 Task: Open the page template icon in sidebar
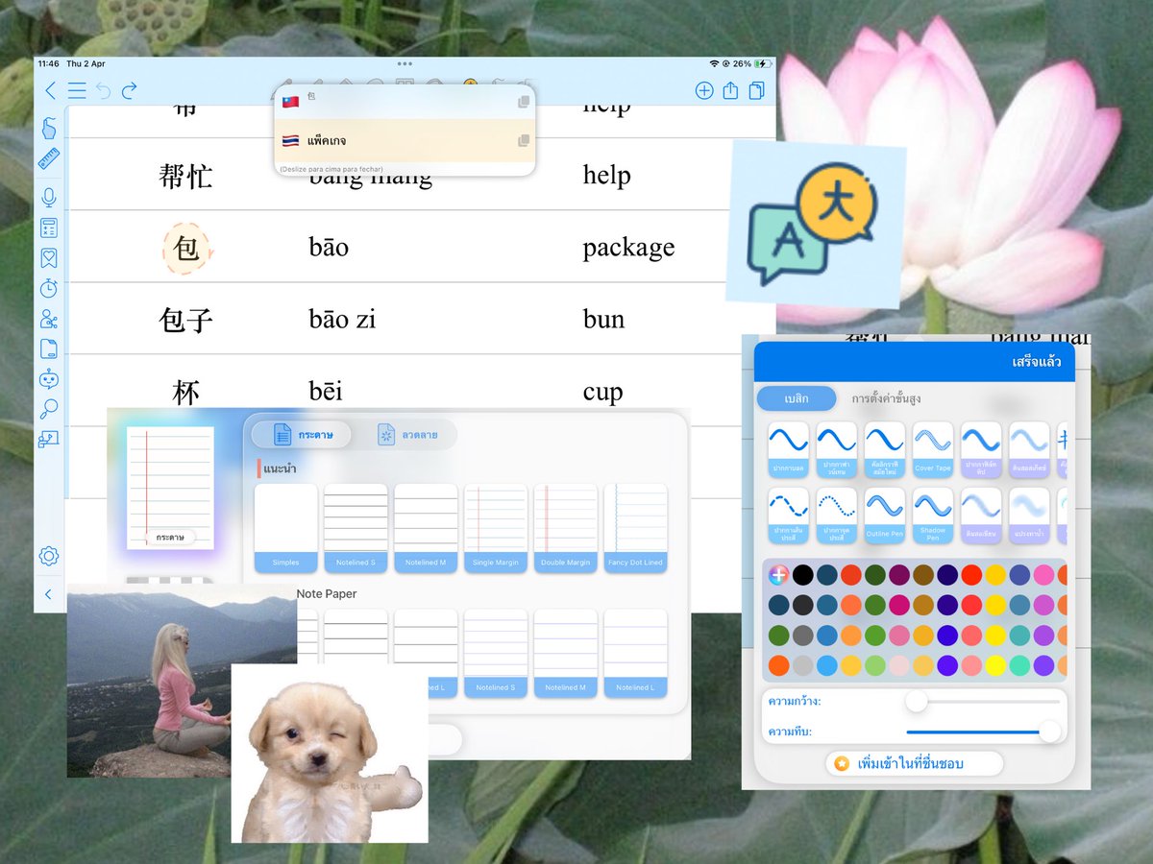click(49, 348)
